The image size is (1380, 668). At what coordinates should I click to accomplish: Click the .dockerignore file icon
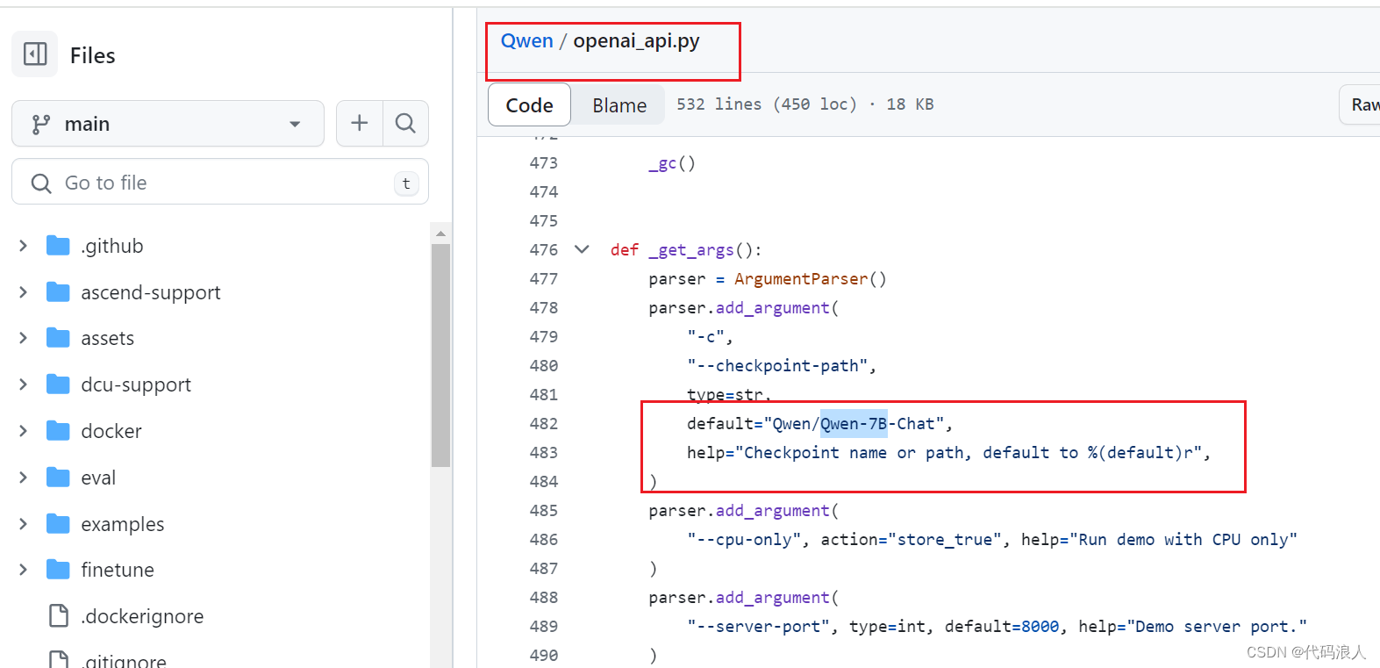click(59, 616)
